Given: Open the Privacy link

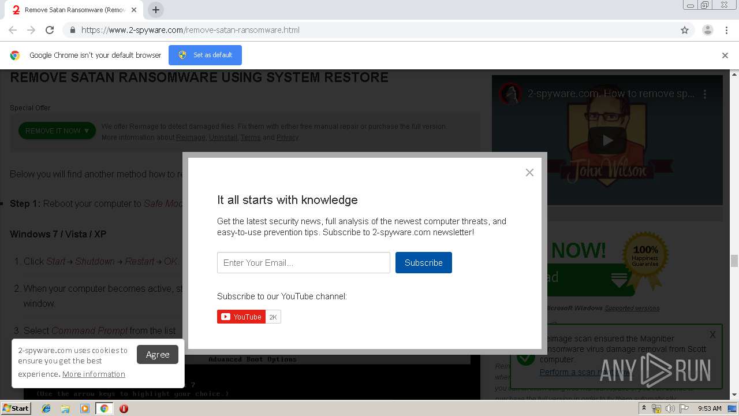Looking at the screenshot, I should (288, 138).
